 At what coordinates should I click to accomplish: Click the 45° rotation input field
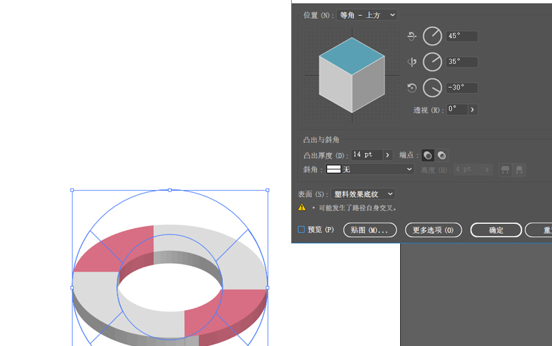(462, 36)
